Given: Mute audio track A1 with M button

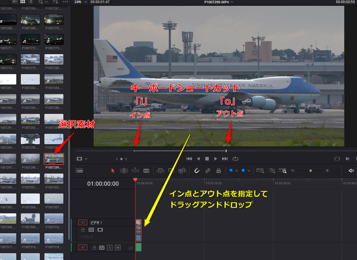Looking at the screenshot, I should click(x=118, y=248).
